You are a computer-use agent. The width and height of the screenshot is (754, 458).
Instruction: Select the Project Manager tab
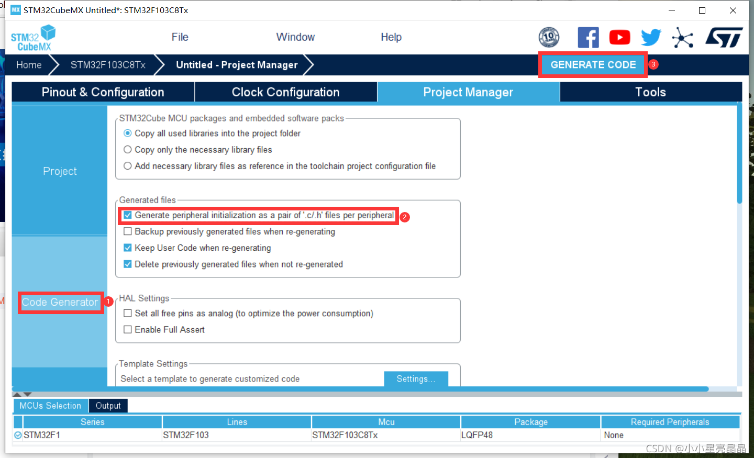(468, 92)
